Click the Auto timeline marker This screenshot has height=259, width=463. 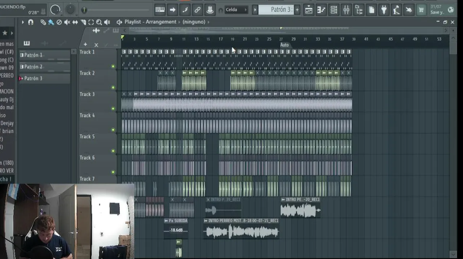click(x=285, y=45)
